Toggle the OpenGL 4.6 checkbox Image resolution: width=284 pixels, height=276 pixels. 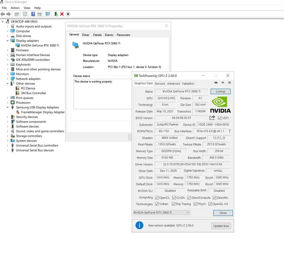point(210,204)
